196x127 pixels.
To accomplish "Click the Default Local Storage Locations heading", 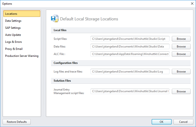I will click(89, 19).
